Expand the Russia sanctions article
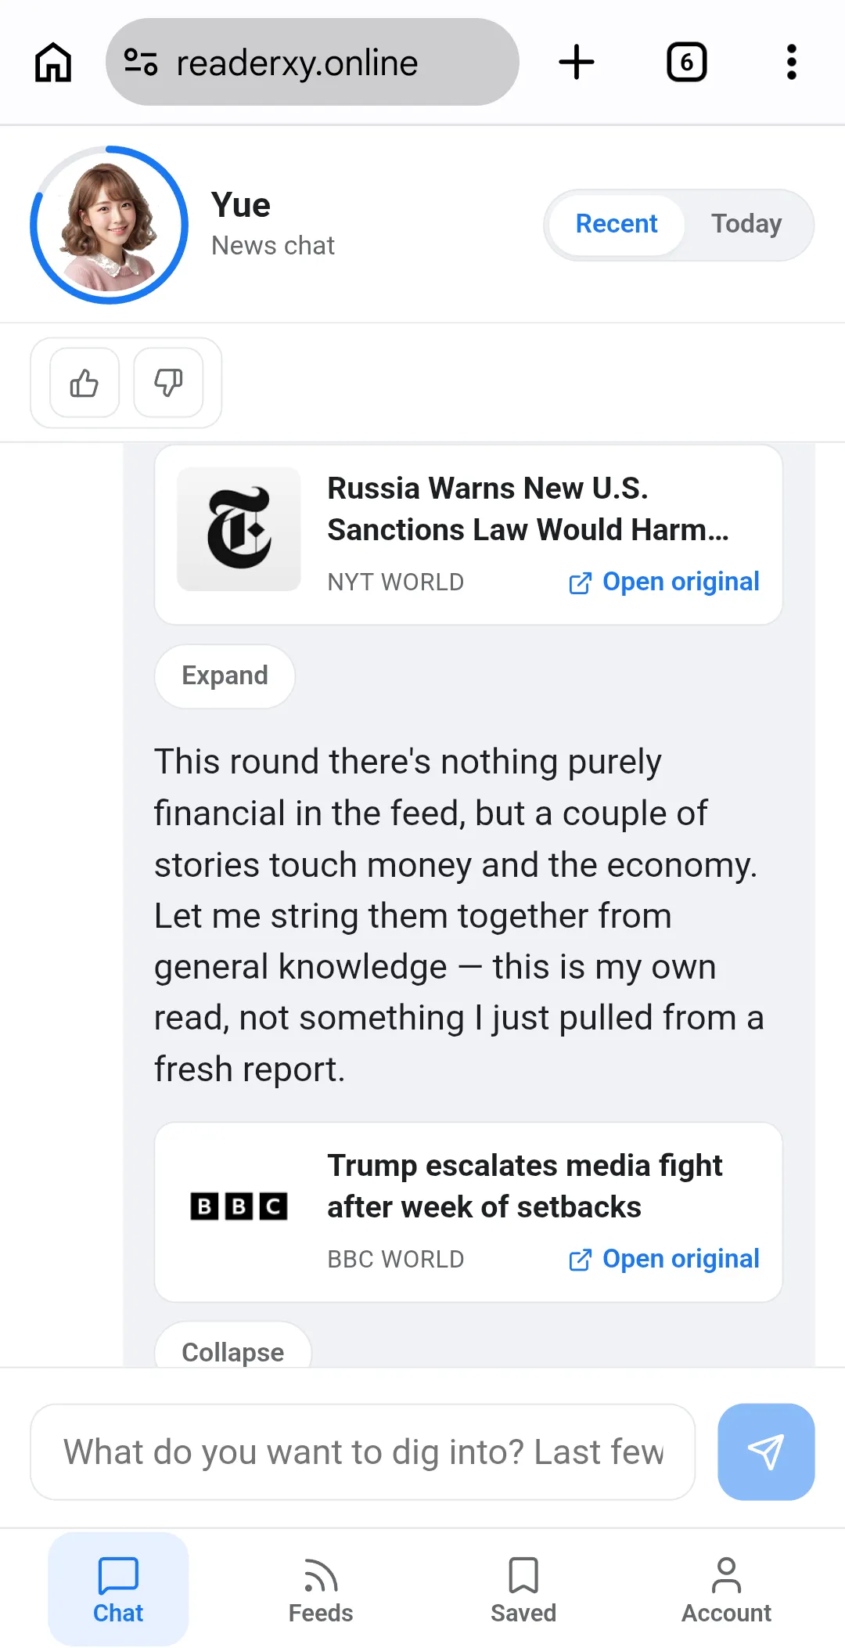 [225, 676]
